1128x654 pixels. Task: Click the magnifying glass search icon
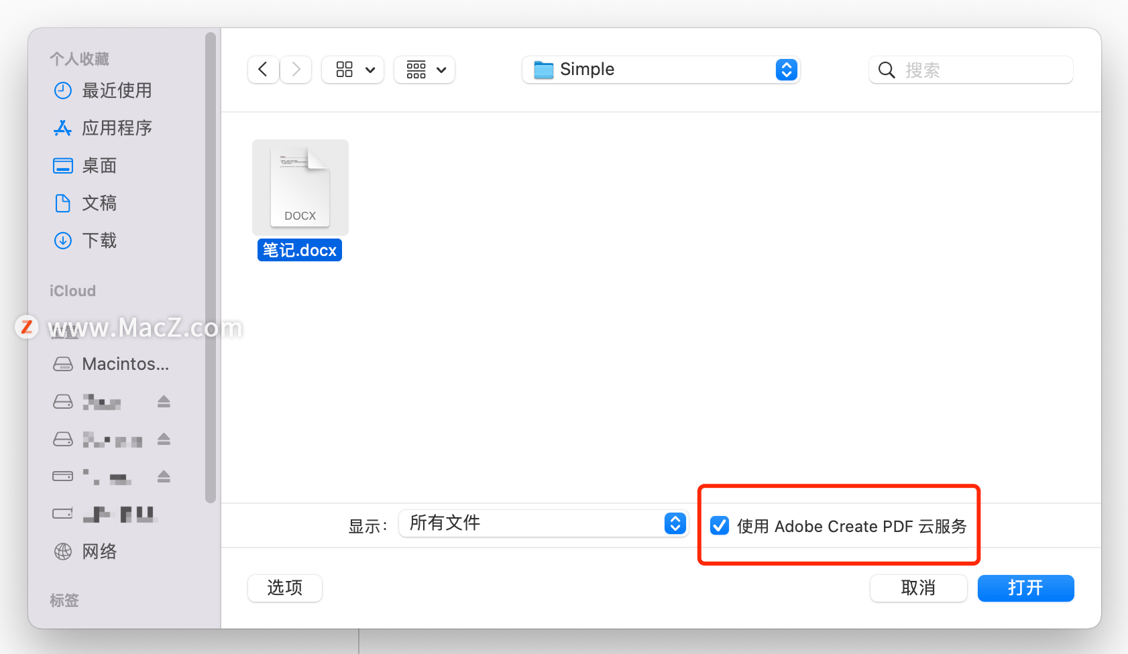point(887,70)
